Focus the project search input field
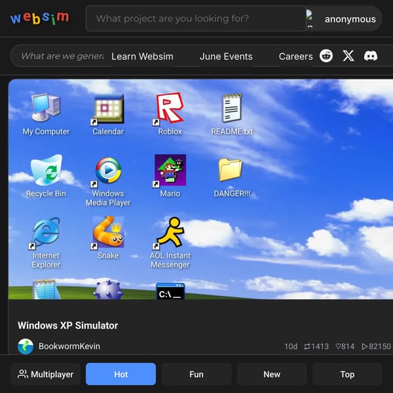The width and height of the screenshot is (393, 393). pos(196,18)
